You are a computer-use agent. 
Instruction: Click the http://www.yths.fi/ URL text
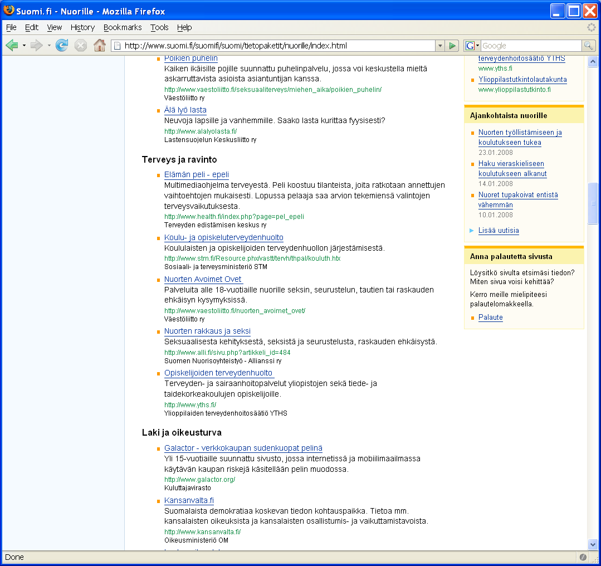(x=190, y=404)
